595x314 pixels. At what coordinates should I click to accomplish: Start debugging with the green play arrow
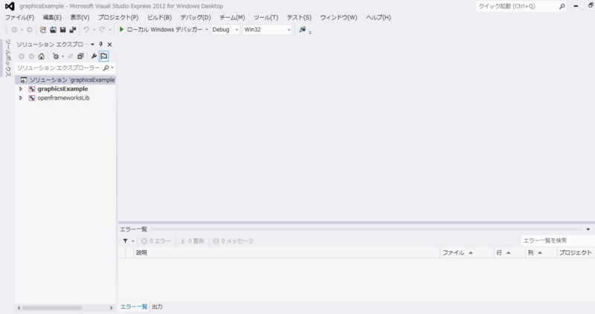click(121, 29)
